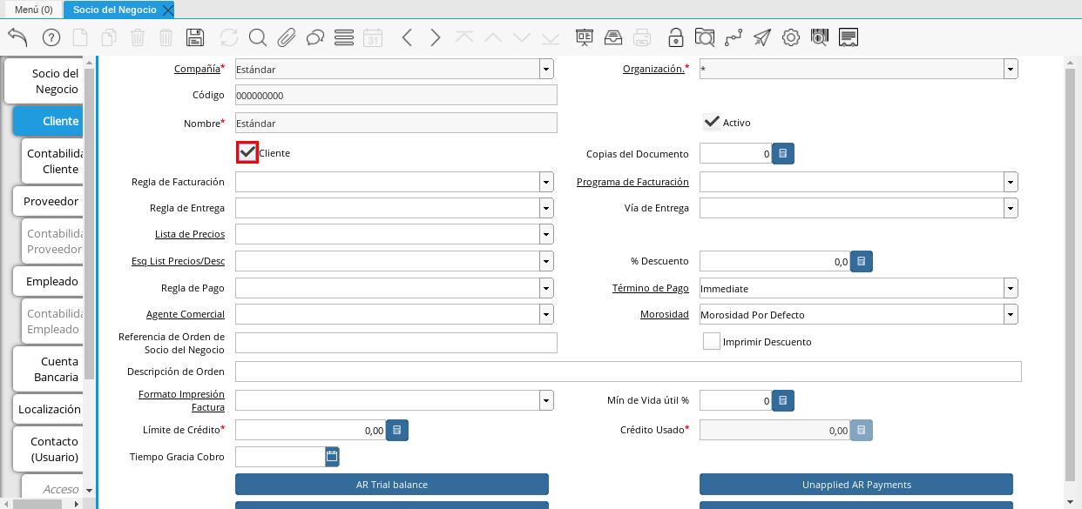The image size is (1082, 509).
Task: Open the attachment paperclip icon
Action: 287,37
